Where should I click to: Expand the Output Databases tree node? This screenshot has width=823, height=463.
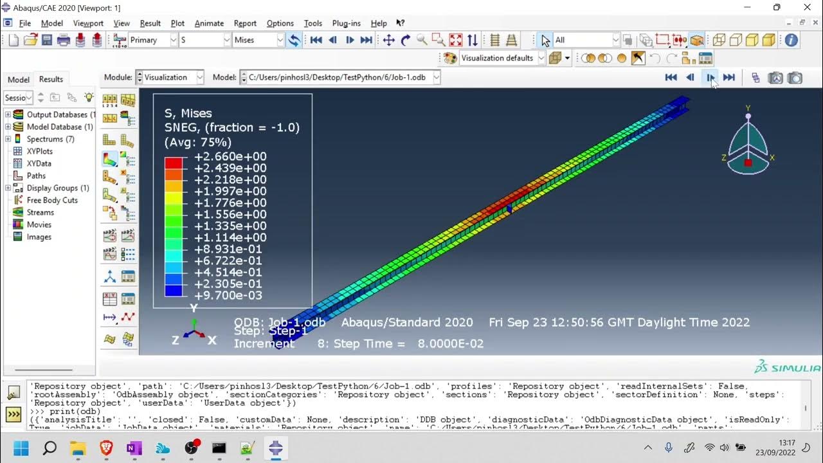8,114
